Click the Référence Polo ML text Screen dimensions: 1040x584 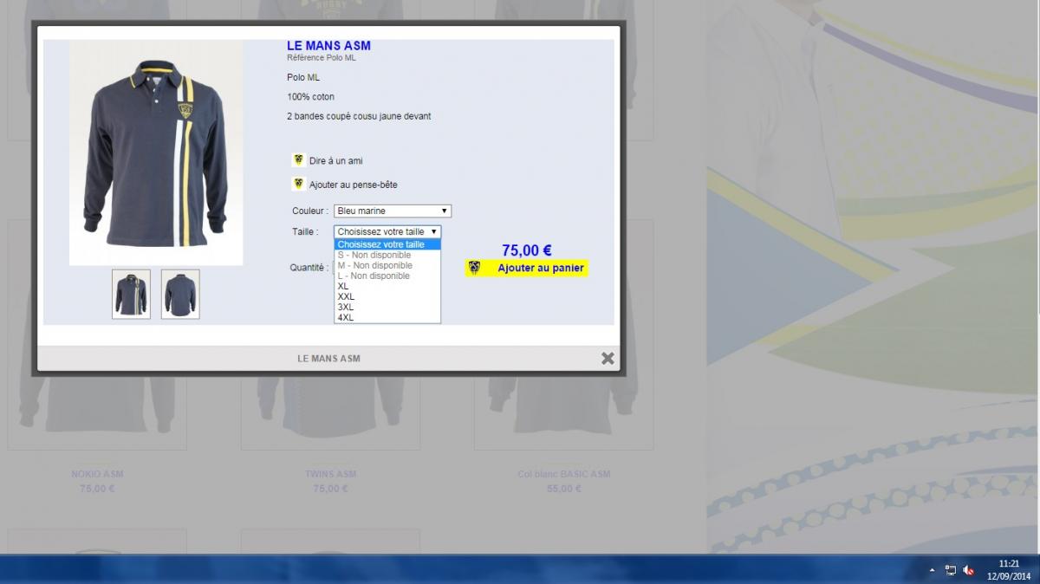point(322,58)
